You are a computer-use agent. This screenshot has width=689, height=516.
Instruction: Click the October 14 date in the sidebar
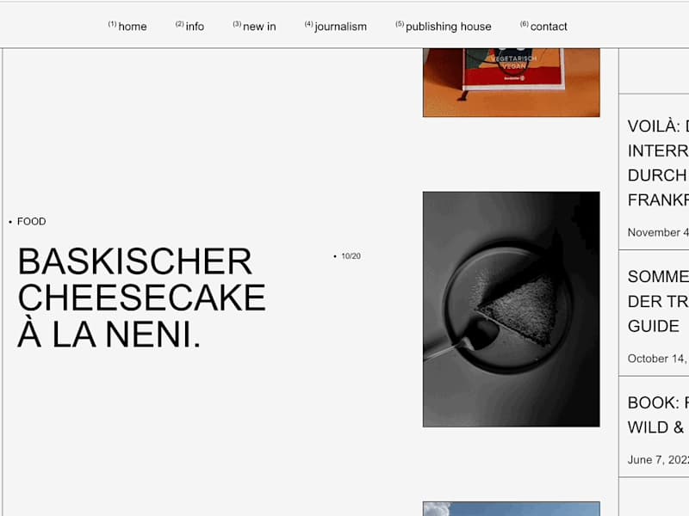(x=658, y=359)
